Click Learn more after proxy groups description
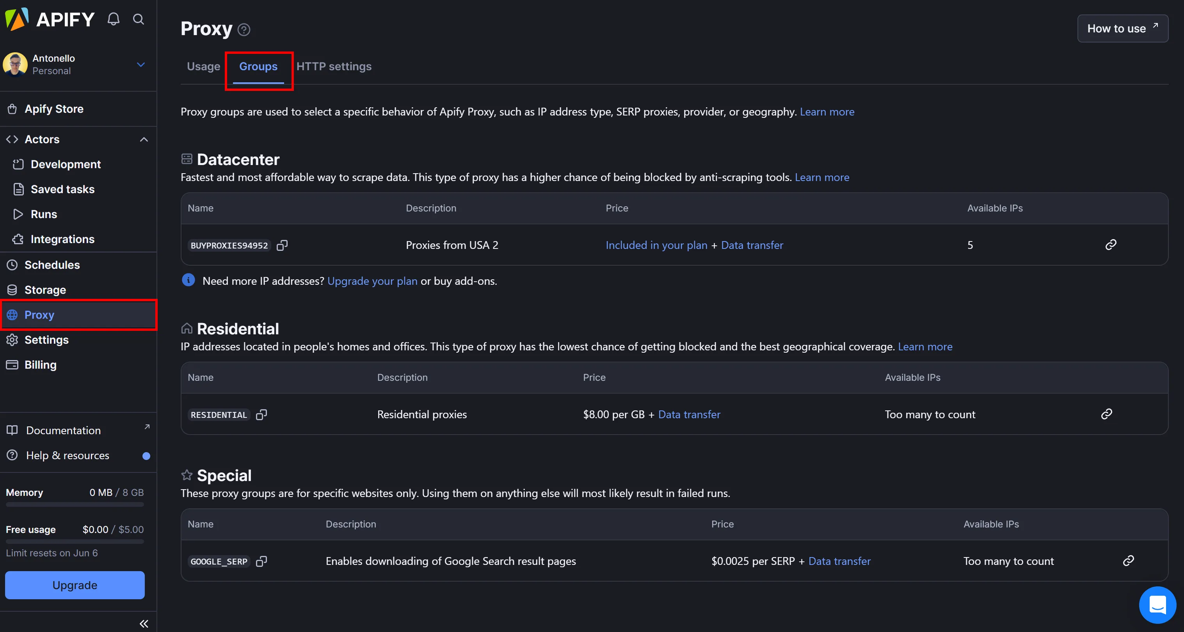Viewport: 1184px width, 632px height. [x=827, y=112]
